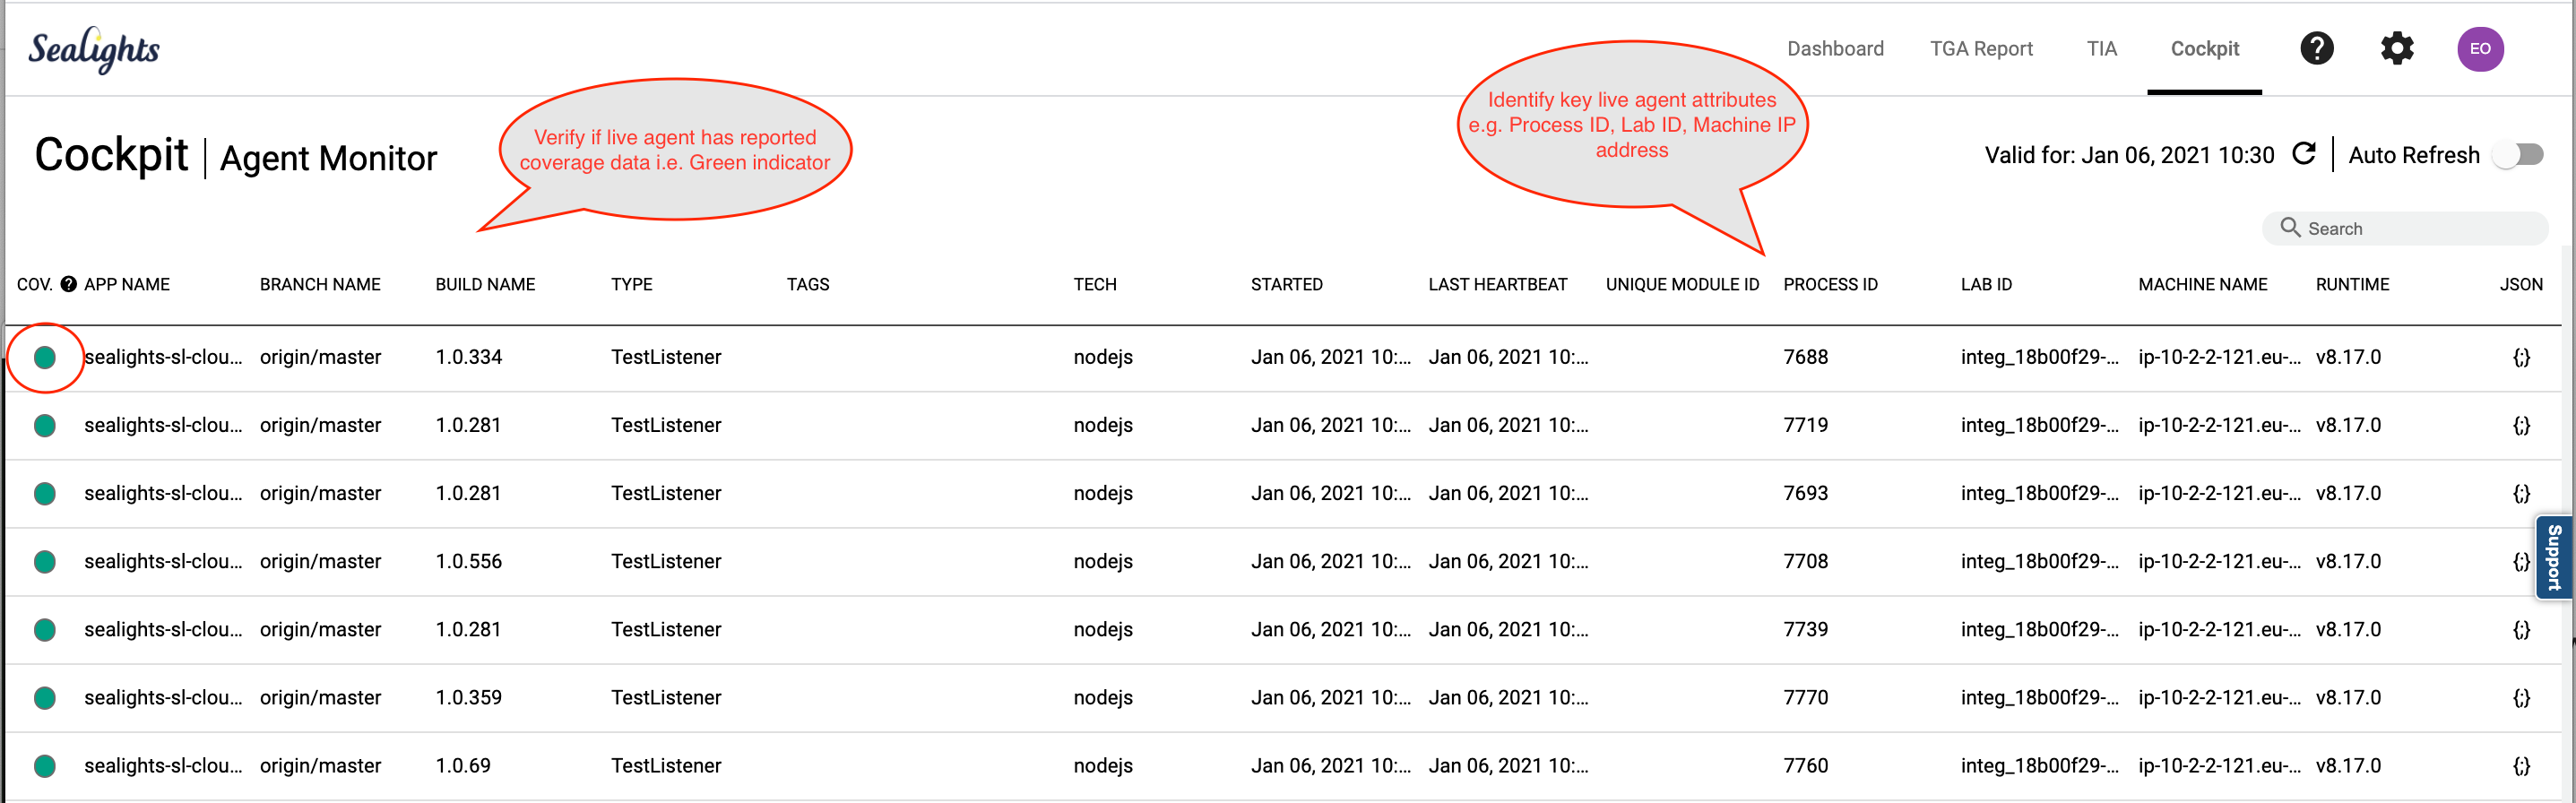Click the refresh icon beside Valid for
The height and width of the screenshot is (803, 2576).
click(2304, 154)
